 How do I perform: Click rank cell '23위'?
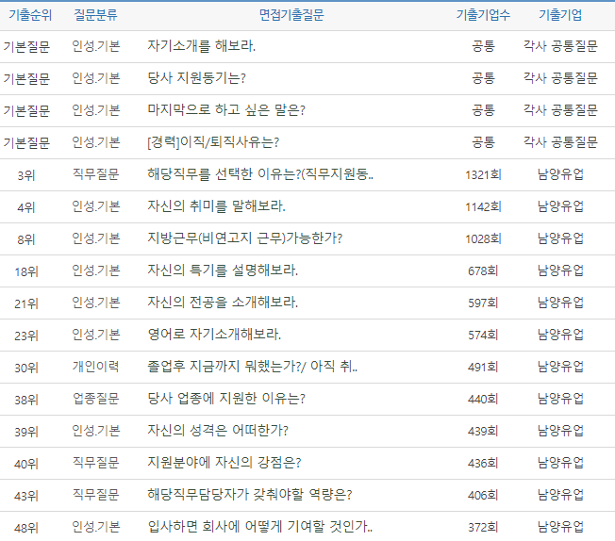[26, 336]
